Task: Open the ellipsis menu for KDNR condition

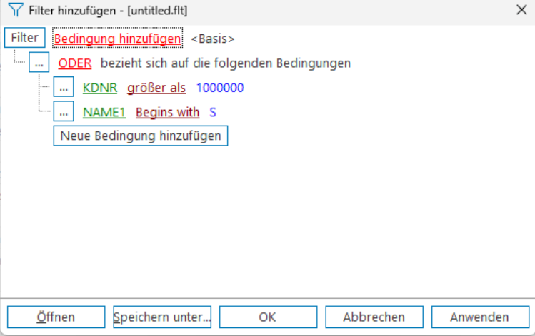Action: [x=64, y=88]
